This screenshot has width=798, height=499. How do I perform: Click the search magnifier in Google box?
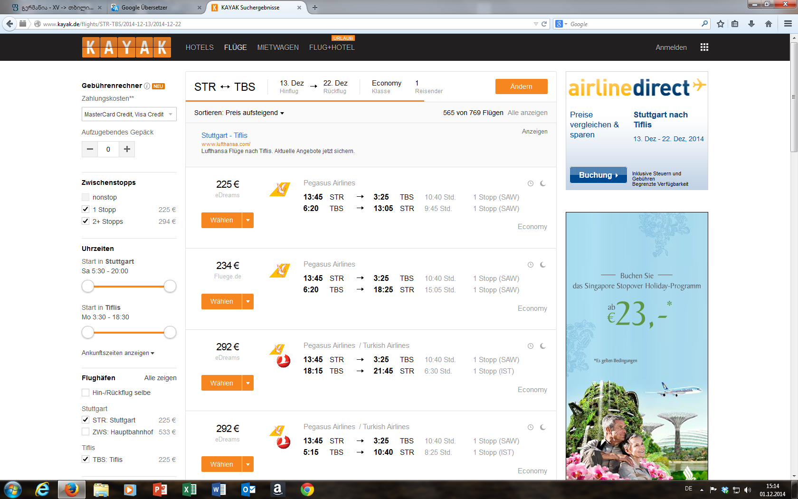(x=704, y=24)
